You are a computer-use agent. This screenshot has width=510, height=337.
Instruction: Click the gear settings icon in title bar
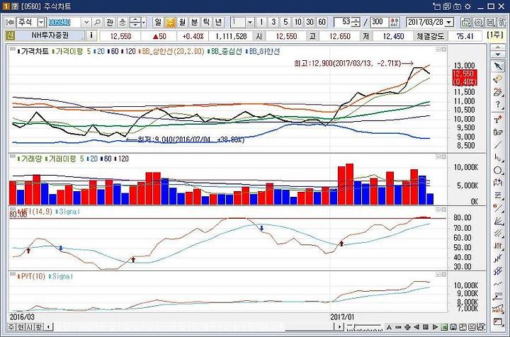tap(468, 6)
